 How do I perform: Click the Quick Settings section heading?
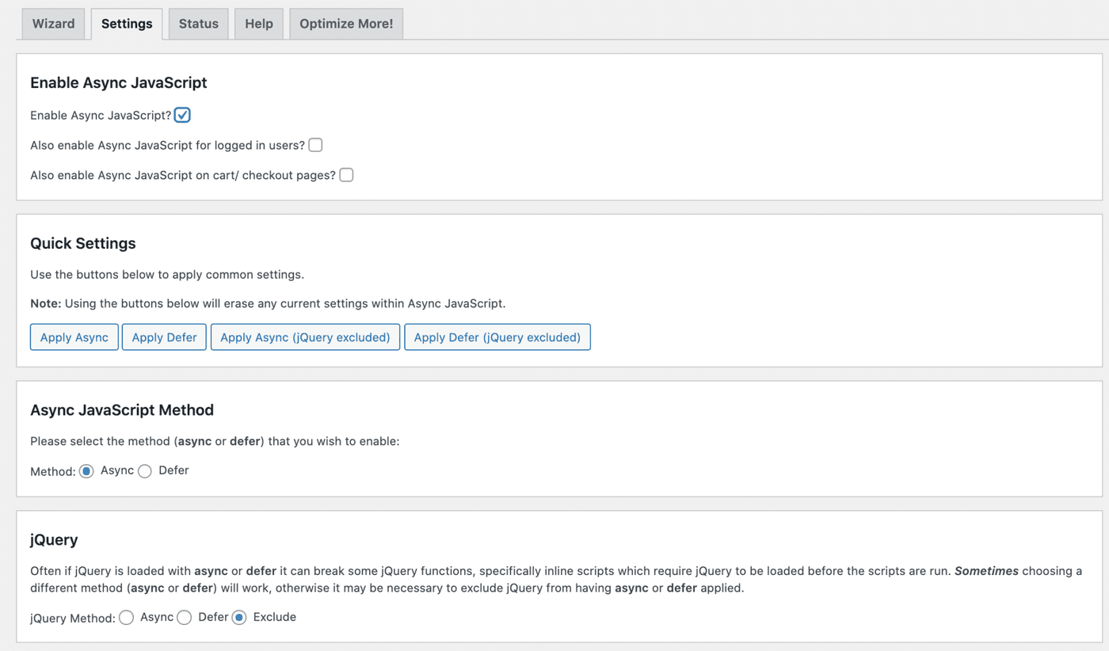[x=83, y=244]
